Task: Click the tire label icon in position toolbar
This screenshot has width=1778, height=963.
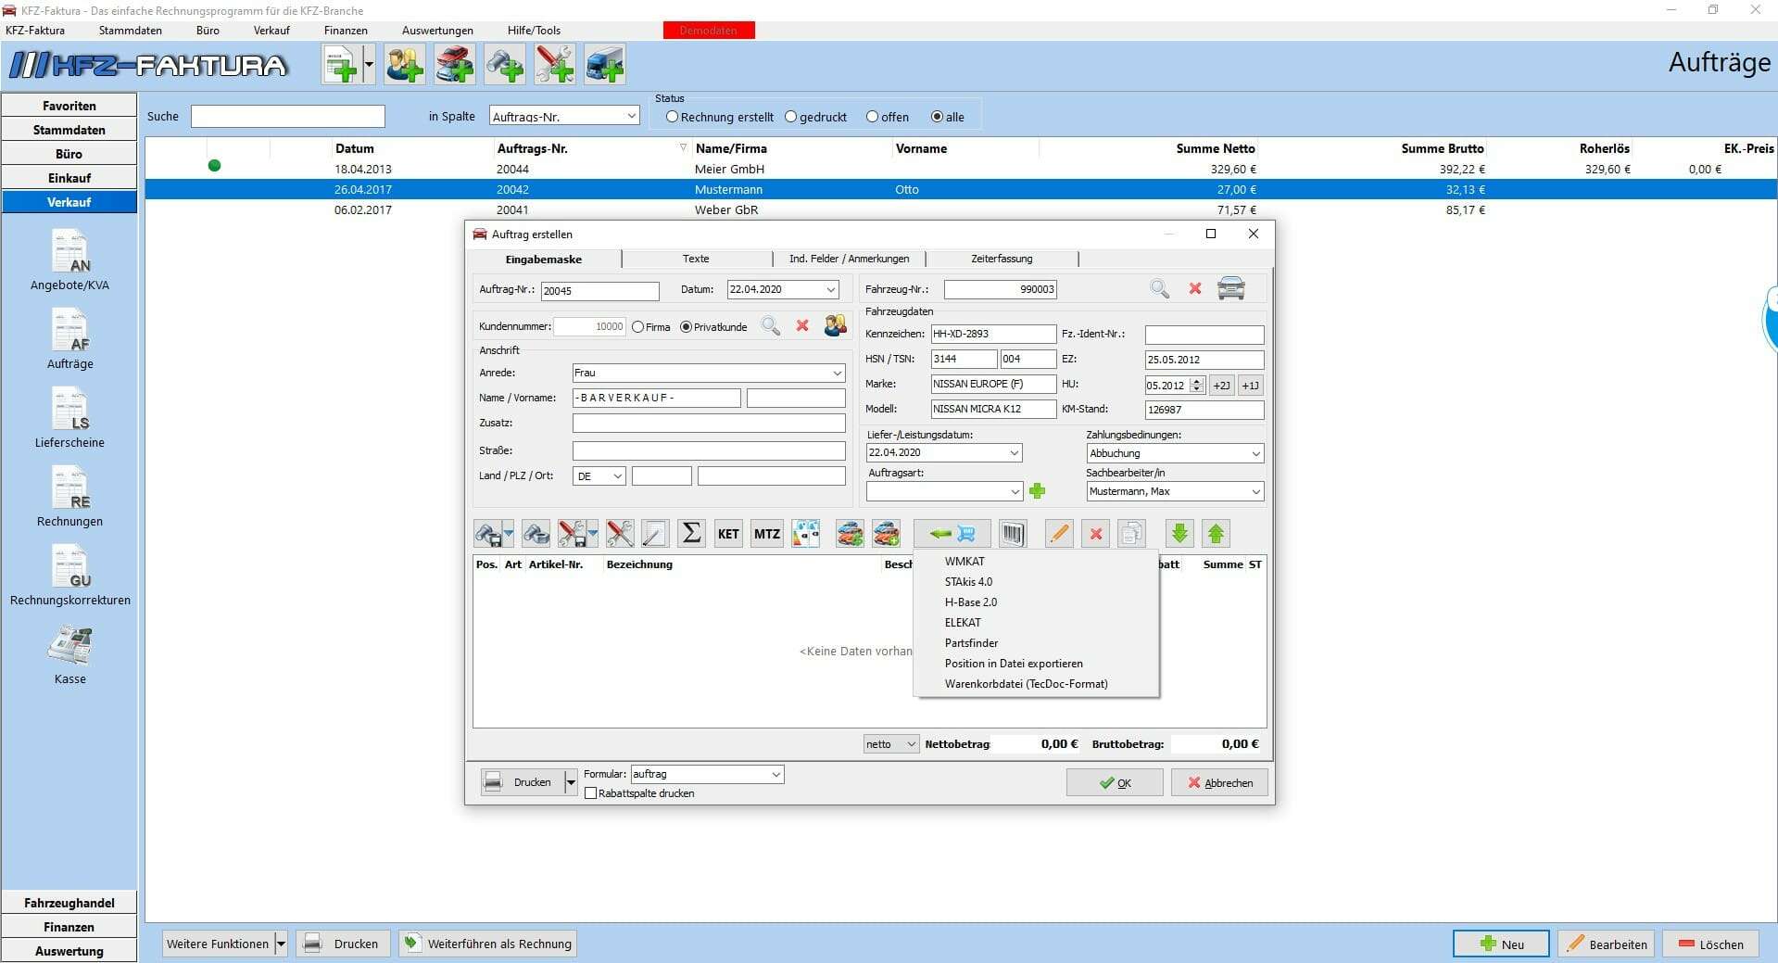Action: click(806, 534)
